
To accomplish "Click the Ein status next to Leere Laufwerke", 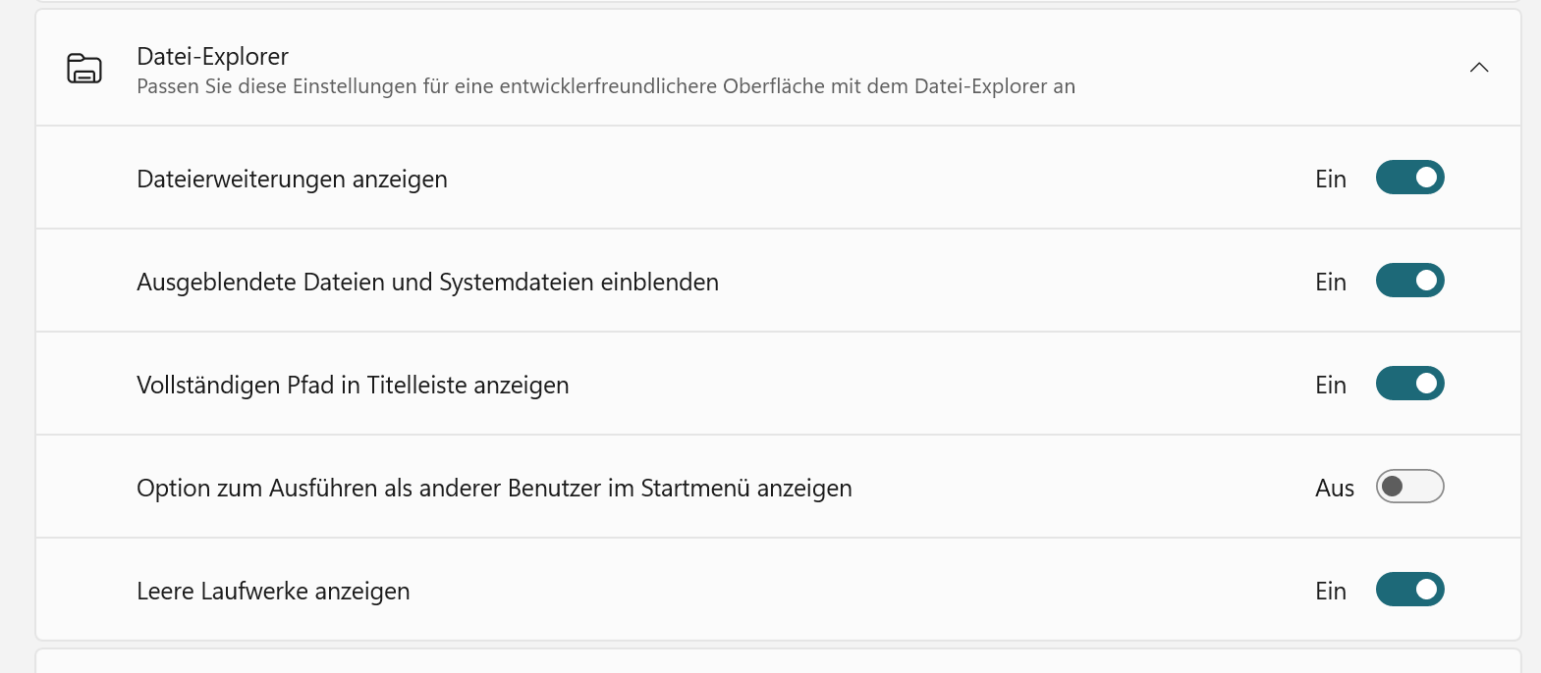I will 1331,592.
